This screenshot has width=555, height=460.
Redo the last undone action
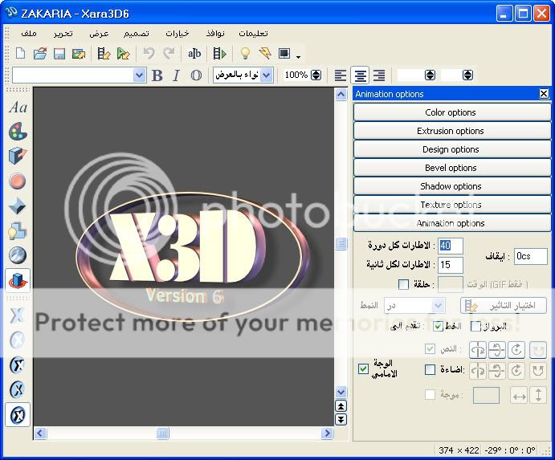tap(169, 54)
